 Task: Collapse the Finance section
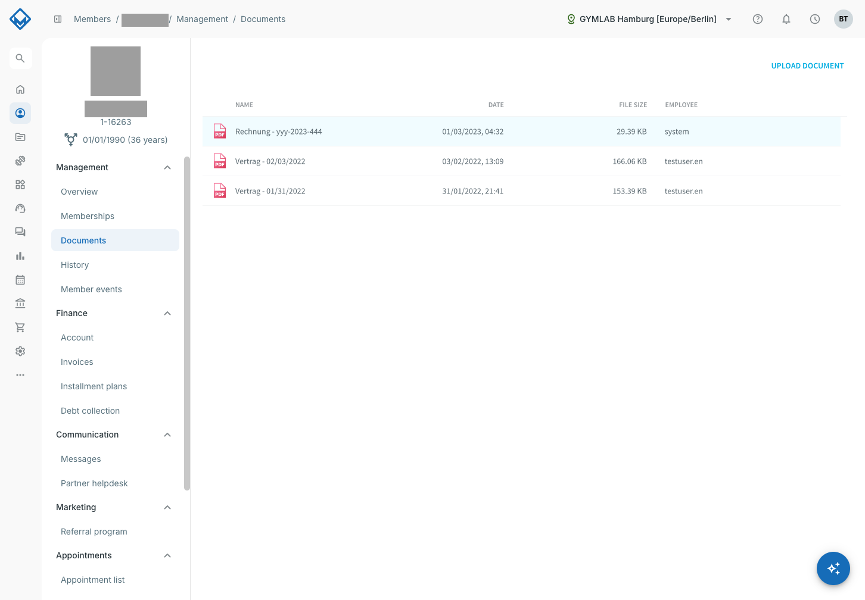(167, 313)
